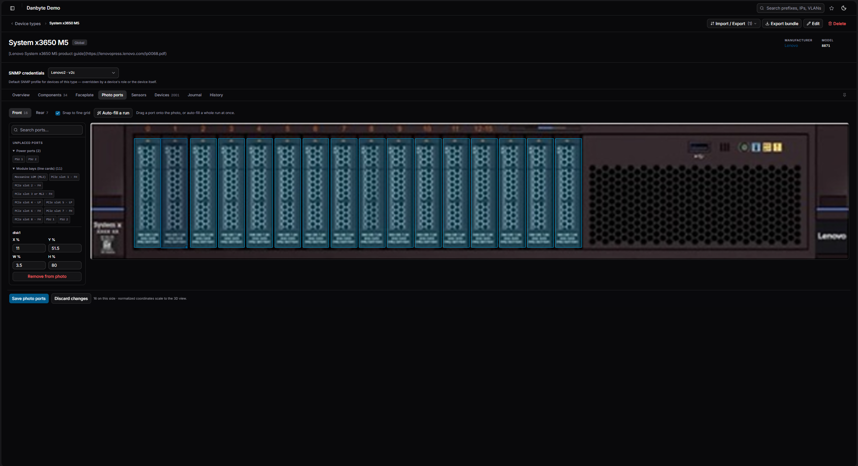Select PSU 2 chip under Power ports
This screenshot has height=466, width=858.
(32, 159)
